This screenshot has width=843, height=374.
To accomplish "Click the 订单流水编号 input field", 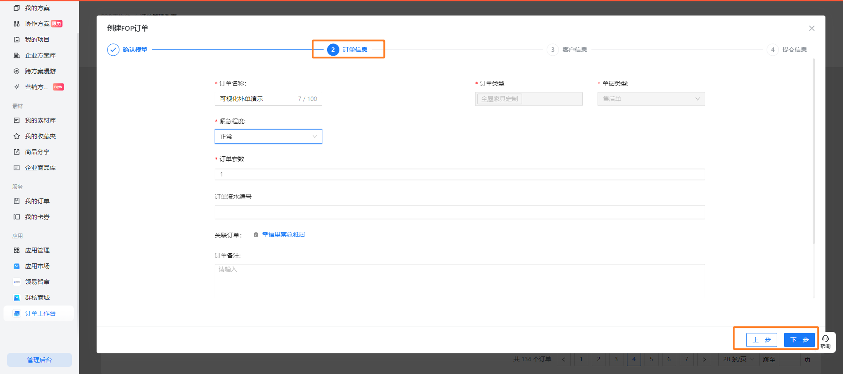I will coord(459,212).
